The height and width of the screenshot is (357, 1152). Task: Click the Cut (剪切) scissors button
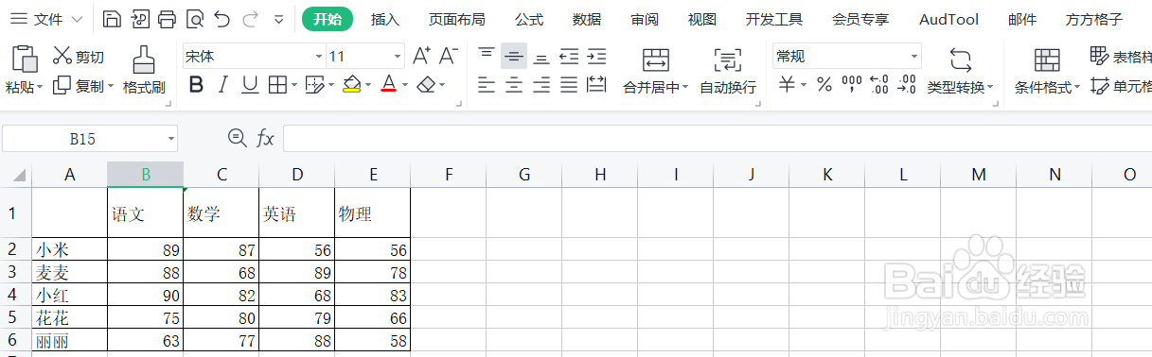click(x=78, y=57)
